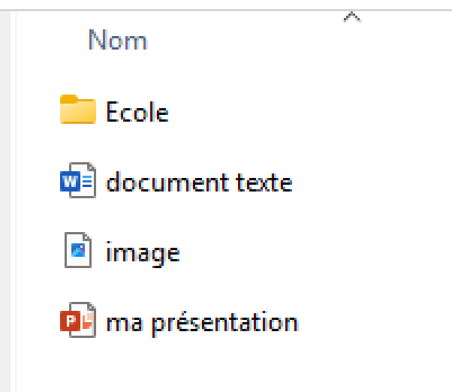Select the red P presentation icon

77,322
